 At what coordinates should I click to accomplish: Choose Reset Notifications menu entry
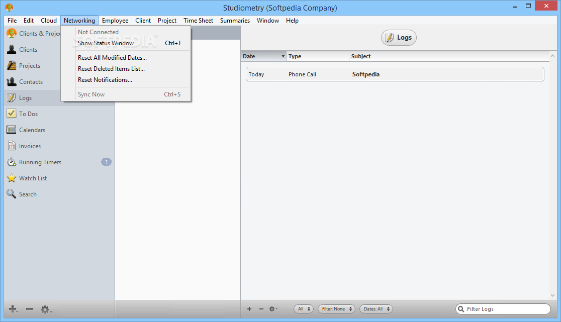point(126,80)
